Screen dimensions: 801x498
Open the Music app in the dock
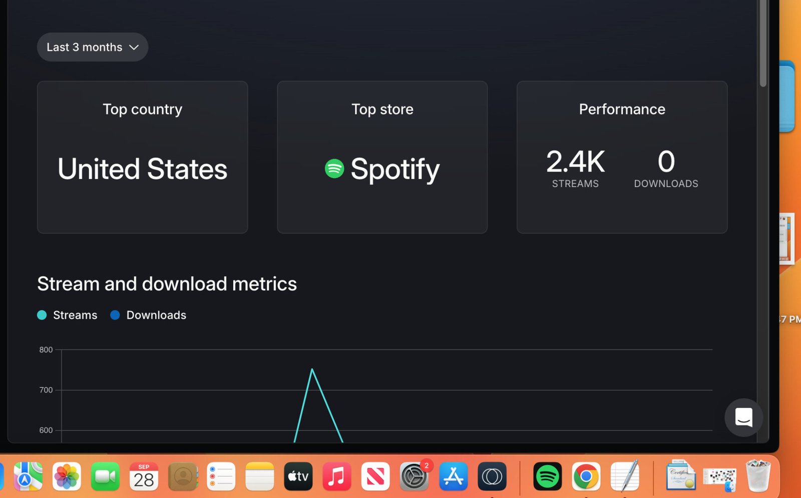click(337, 476)
